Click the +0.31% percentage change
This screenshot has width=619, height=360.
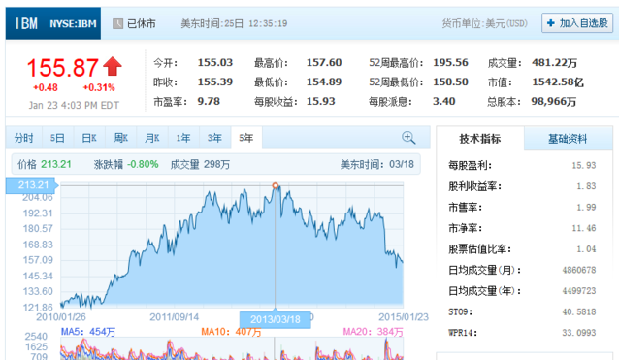click(x=99, y=87)
